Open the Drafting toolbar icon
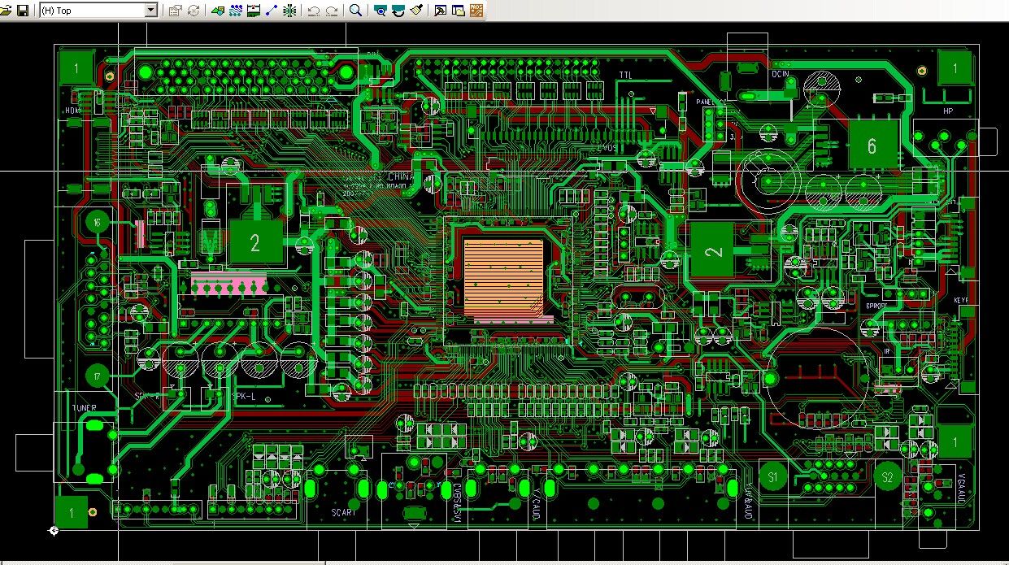 pos(218,11)
